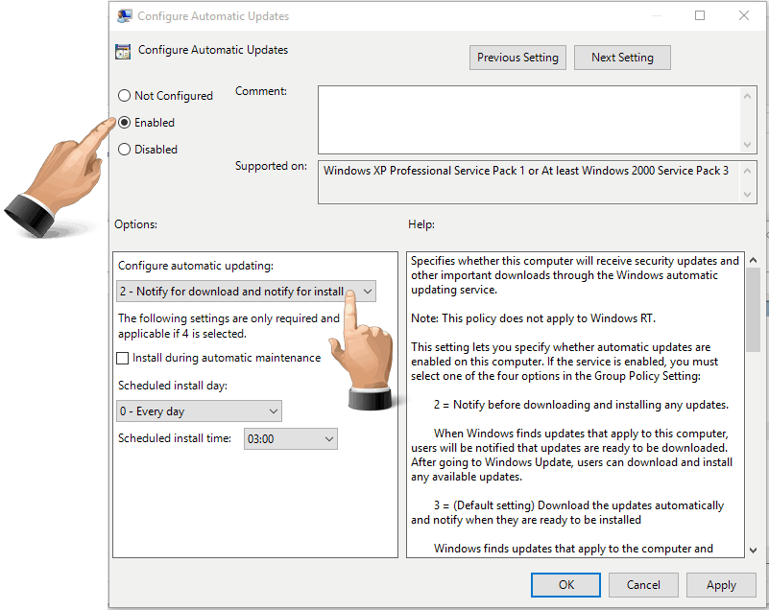Open the Configure automatic updating dropdown
769x610 pixels.
click(x=246, y=292)
